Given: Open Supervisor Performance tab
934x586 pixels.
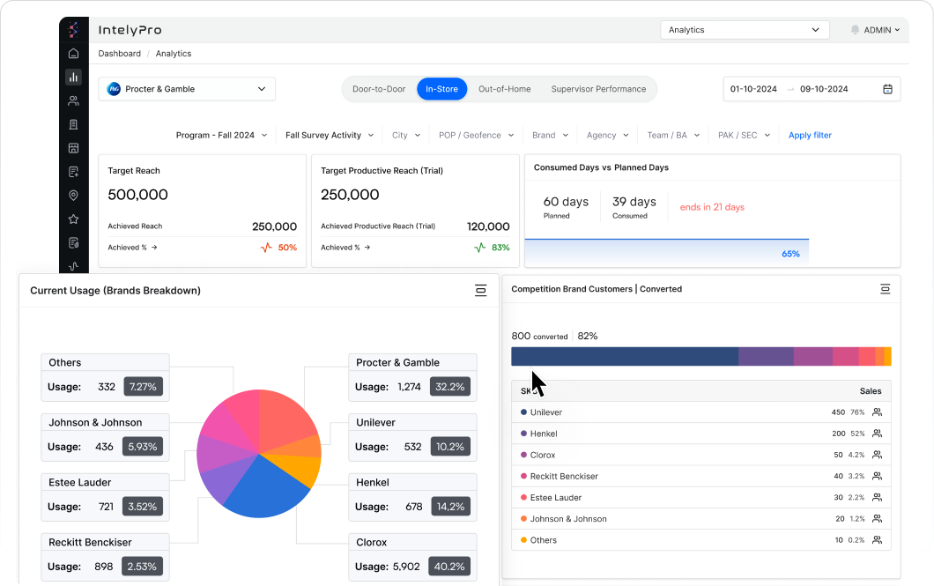Looking at the screenshot, I should click(x=598, y=89).
